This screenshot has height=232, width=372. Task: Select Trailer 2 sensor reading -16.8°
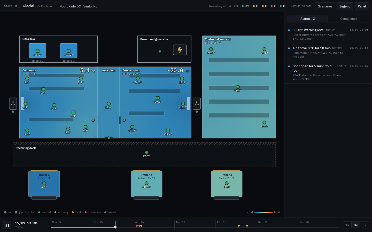coord(146,183)
